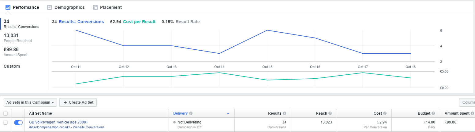Click the info icon next to Delivery

[191, 113]
